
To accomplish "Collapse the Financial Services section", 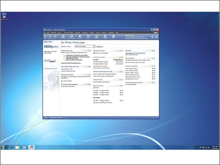I will click(x=88, y=51).
